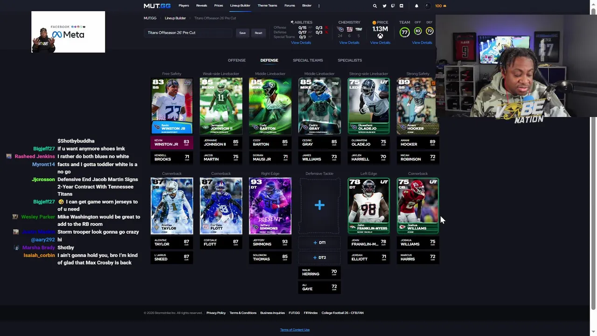Click the offense 83 rating circle
The image size is (597, 336).
coord(417,31)
